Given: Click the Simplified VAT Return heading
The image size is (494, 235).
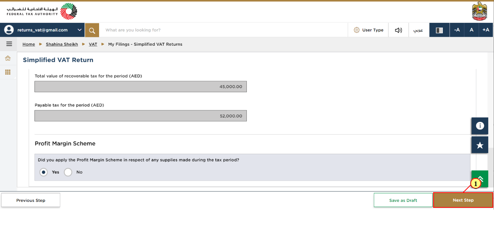Looking at the screenshot, I should pos(58,60).
